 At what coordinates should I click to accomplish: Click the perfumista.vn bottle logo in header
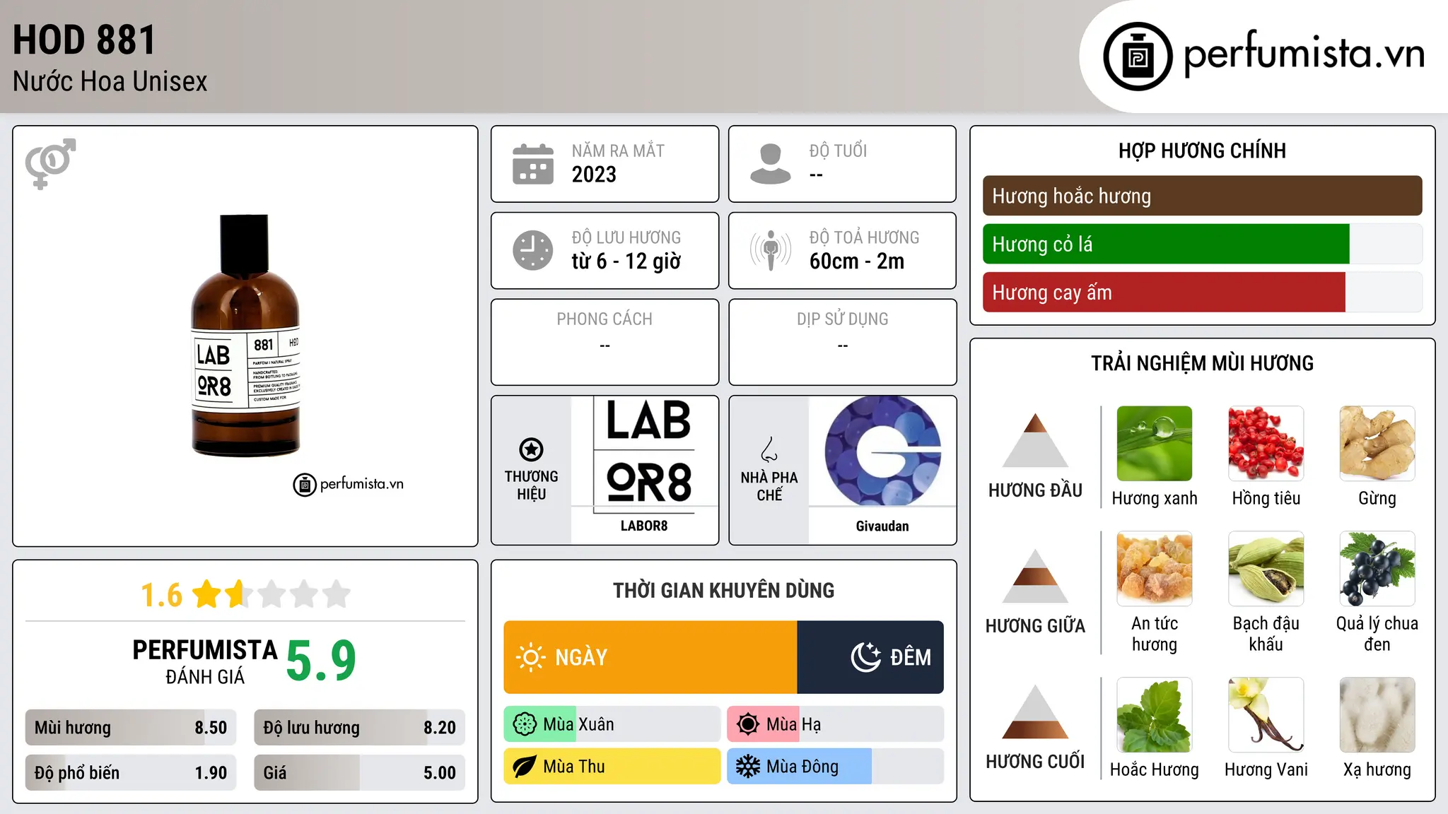coord(1138,57)
